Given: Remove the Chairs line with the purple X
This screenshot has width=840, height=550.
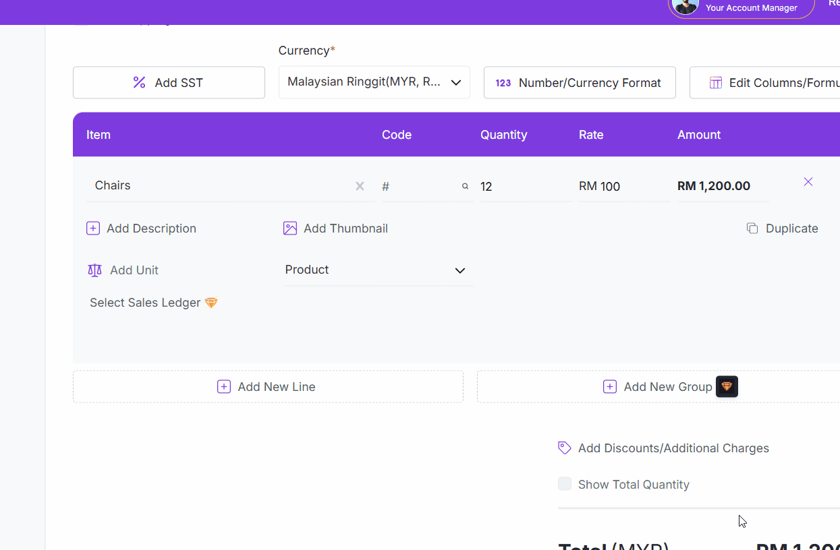Looking at the screenshot, I should pyautogui.click(x=808, y=181).
